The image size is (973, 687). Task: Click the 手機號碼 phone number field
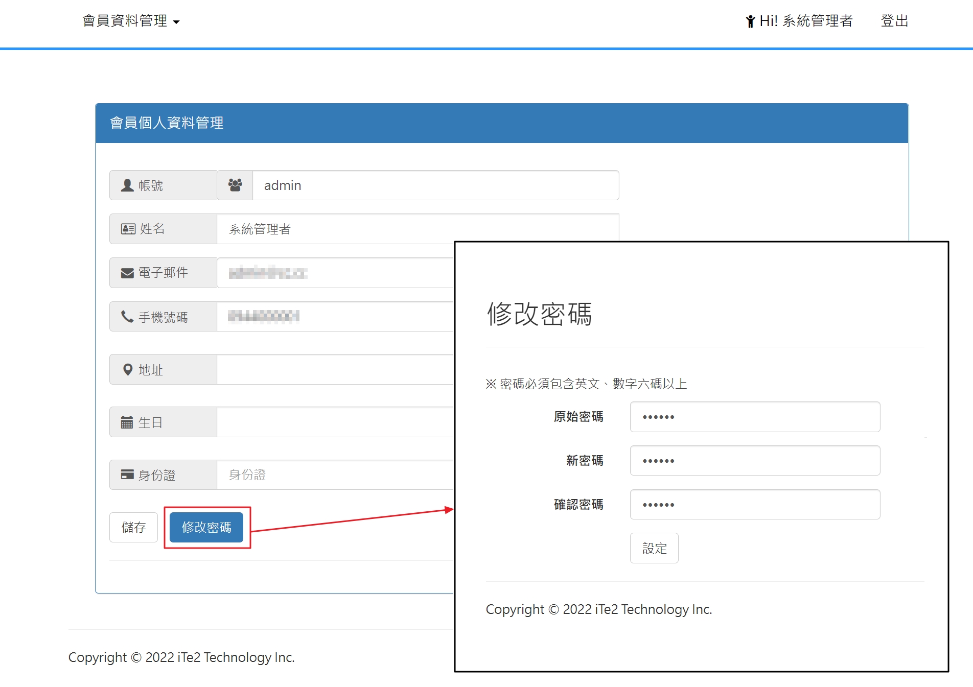click(x=336, y=317)
